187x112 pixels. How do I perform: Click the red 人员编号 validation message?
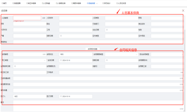pos(18,21)
